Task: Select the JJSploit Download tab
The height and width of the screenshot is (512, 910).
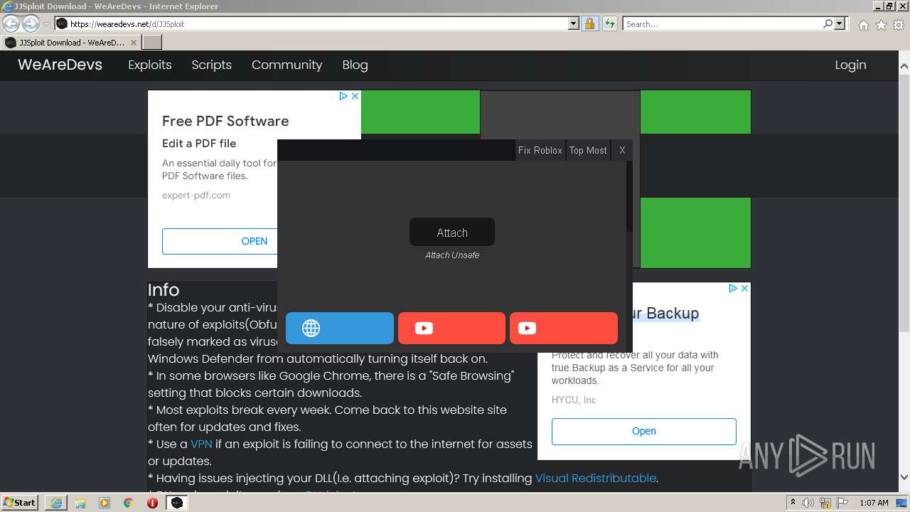Action: [x=70, y=43]
